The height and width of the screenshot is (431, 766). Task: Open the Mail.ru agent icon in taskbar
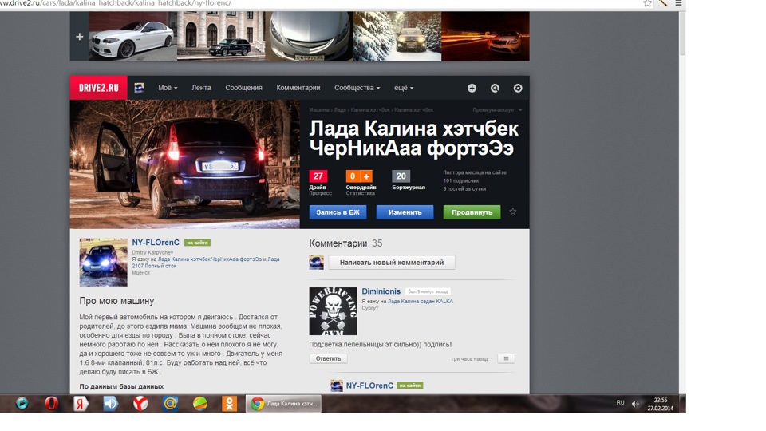pos(170,404)
